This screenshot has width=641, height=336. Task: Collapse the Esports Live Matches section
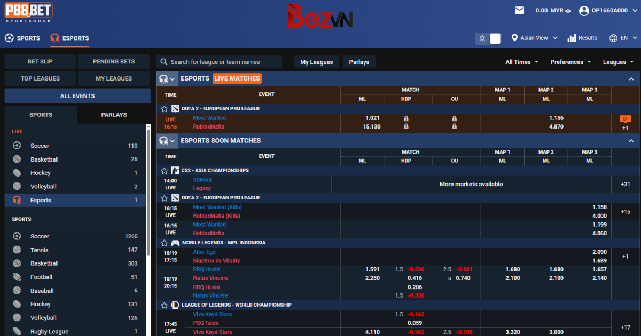[631, 79]
